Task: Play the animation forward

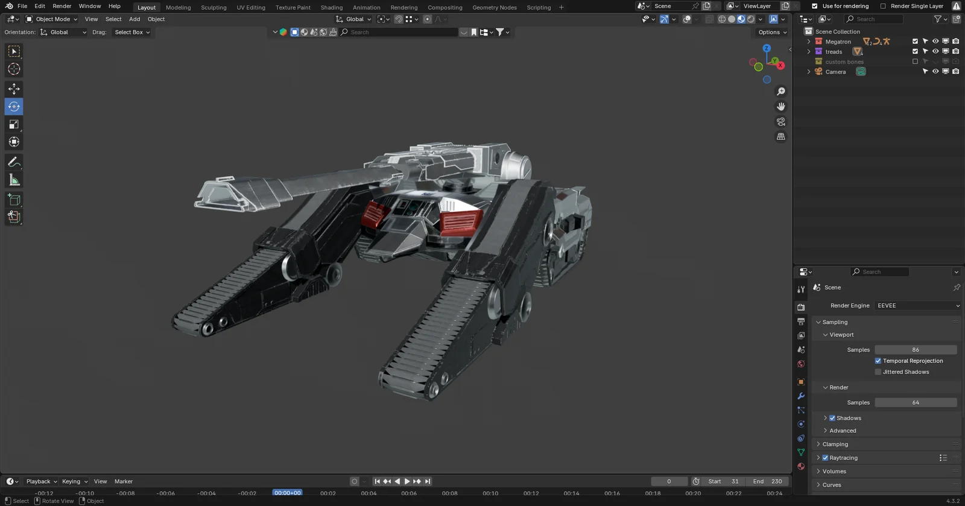Action: (407, 481)
